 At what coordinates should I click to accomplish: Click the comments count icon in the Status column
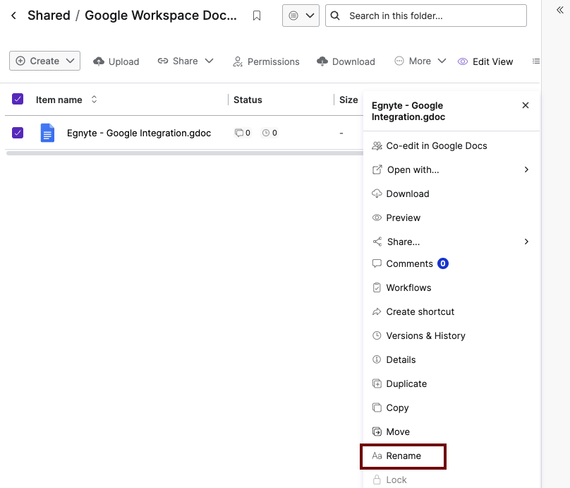tap(243, 133)
